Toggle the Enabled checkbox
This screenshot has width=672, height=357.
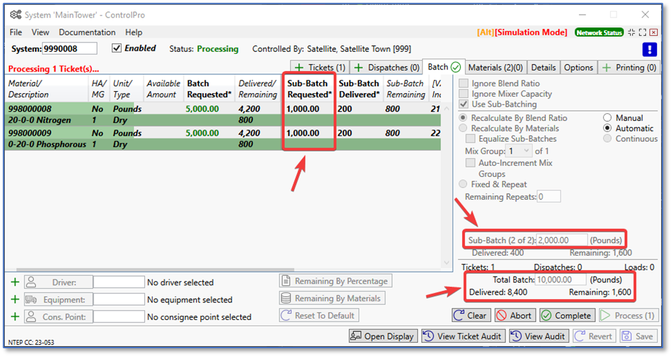point(117,49)
